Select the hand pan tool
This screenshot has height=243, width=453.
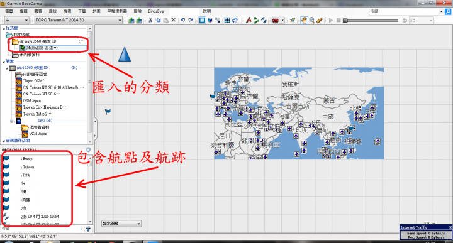[304, 20]
